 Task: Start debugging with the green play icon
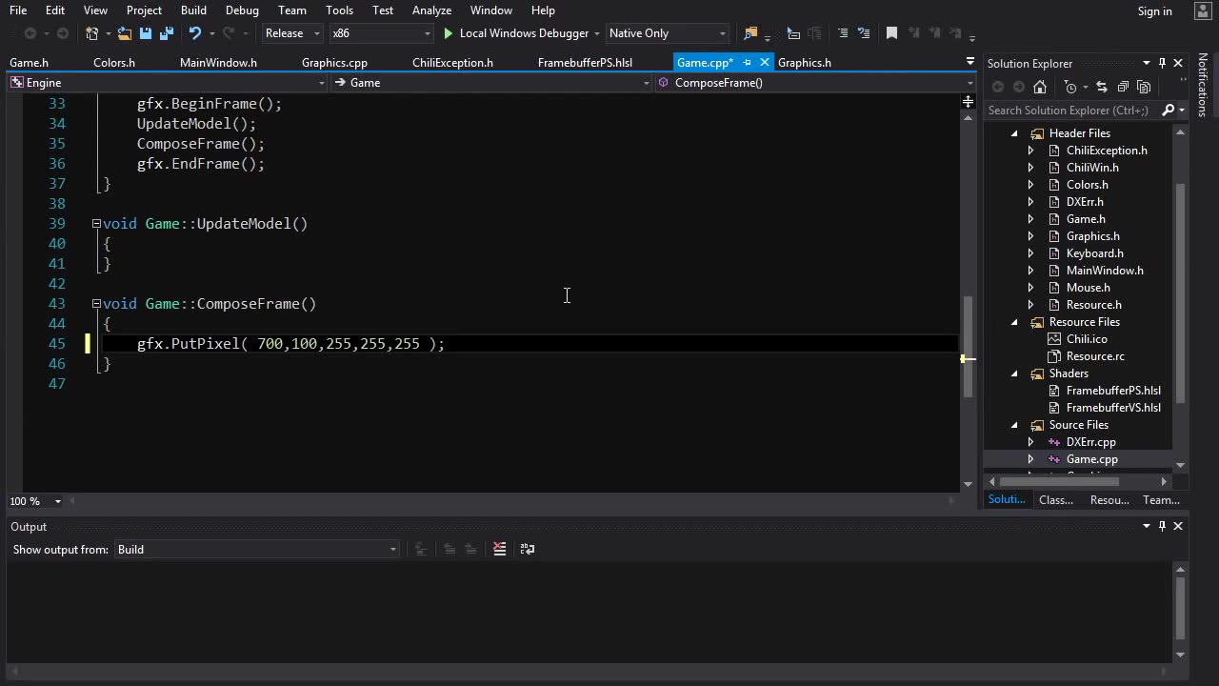(x=448, y=33)
